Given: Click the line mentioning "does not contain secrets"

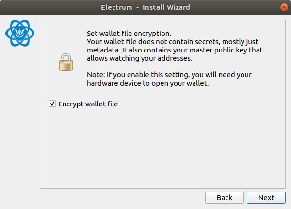Looking at the screenshot, I should pos(172,42).
